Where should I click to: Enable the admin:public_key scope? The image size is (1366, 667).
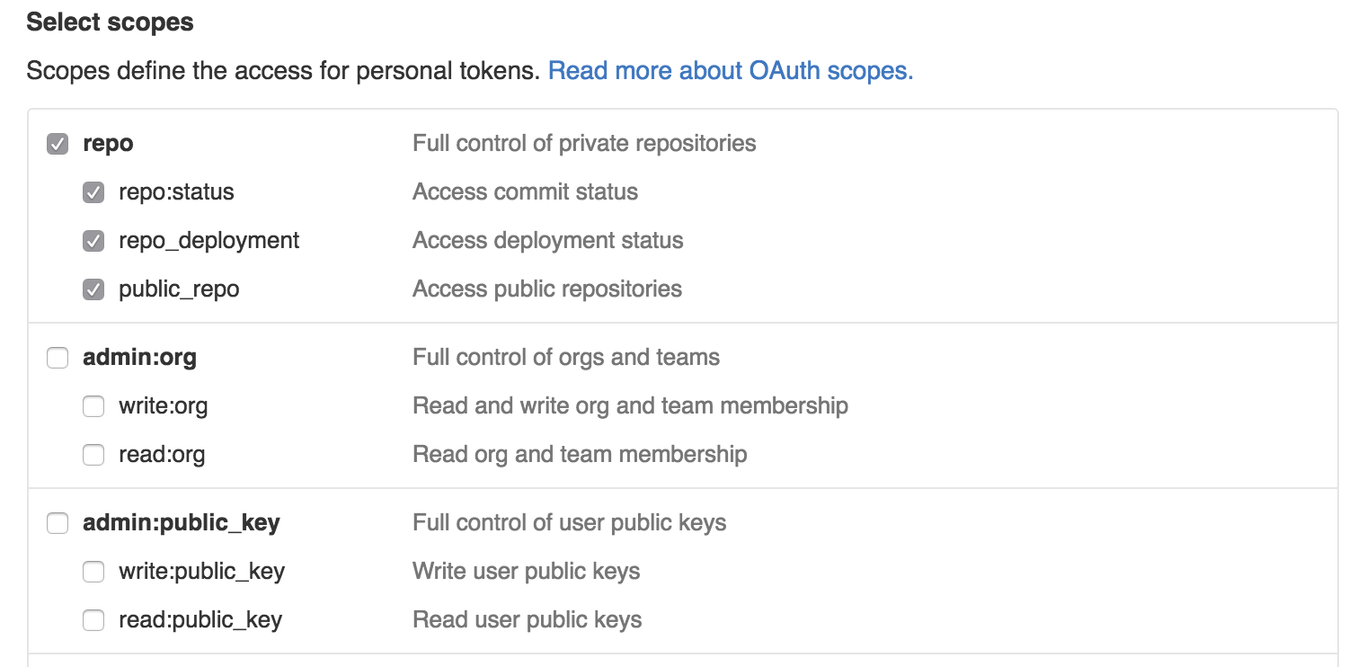click(x=57, y=522)
